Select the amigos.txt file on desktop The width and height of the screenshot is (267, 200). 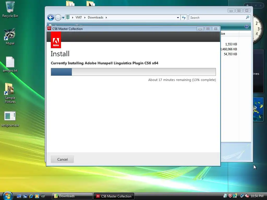[x=10, y=64]
